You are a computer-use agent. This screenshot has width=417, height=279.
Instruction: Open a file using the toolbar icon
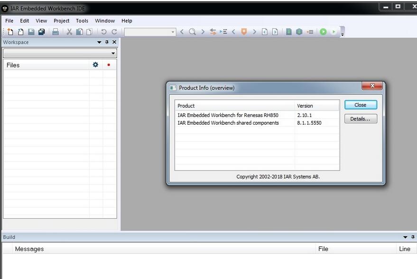click(21, 32)
